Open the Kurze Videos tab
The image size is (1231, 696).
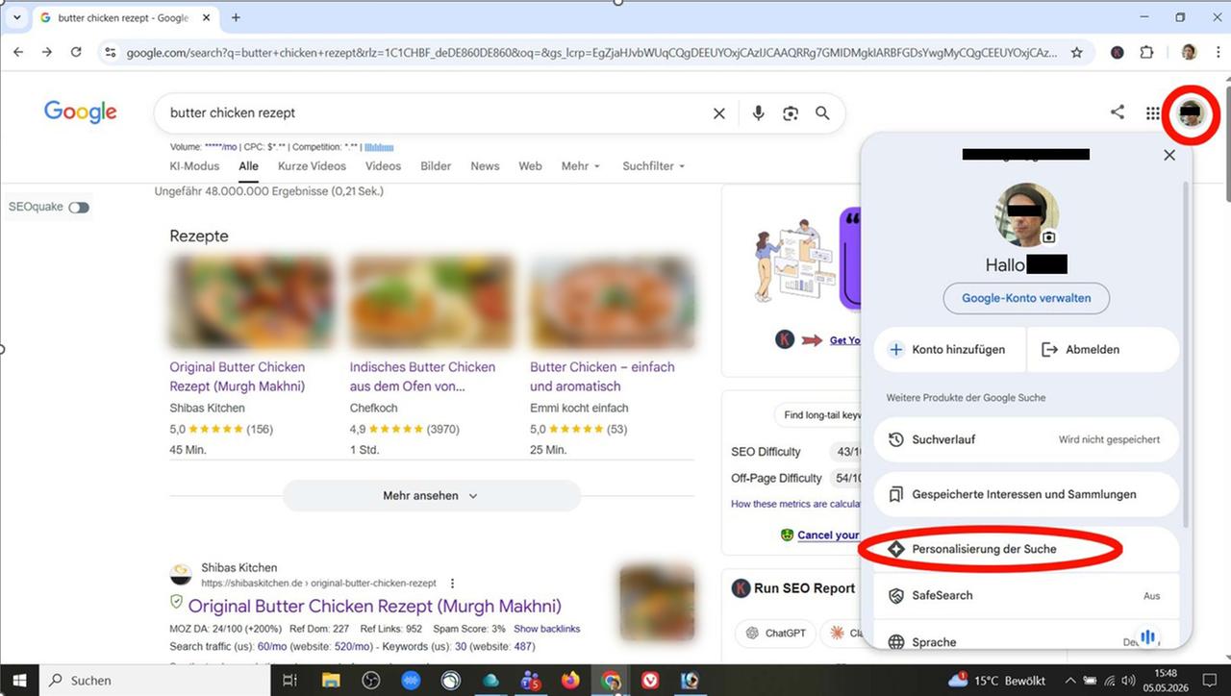[x=312, y=166]
